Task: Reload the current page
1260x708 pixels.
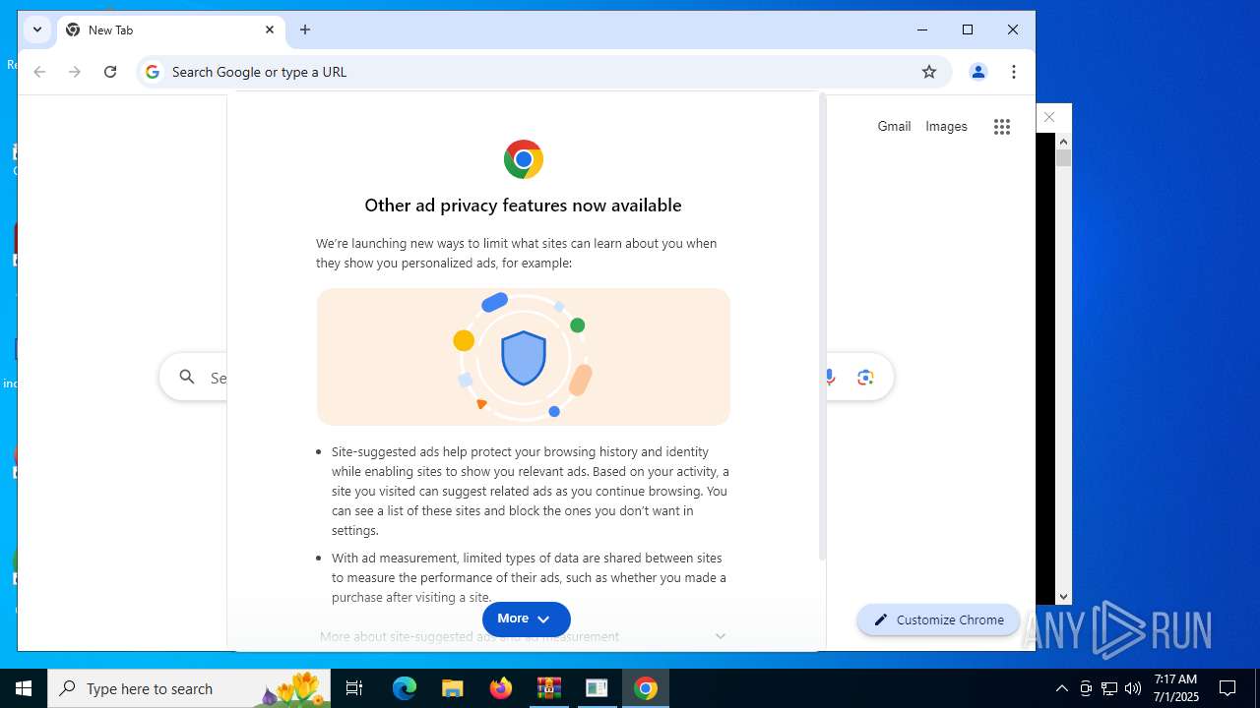Action: pos(110,72)
